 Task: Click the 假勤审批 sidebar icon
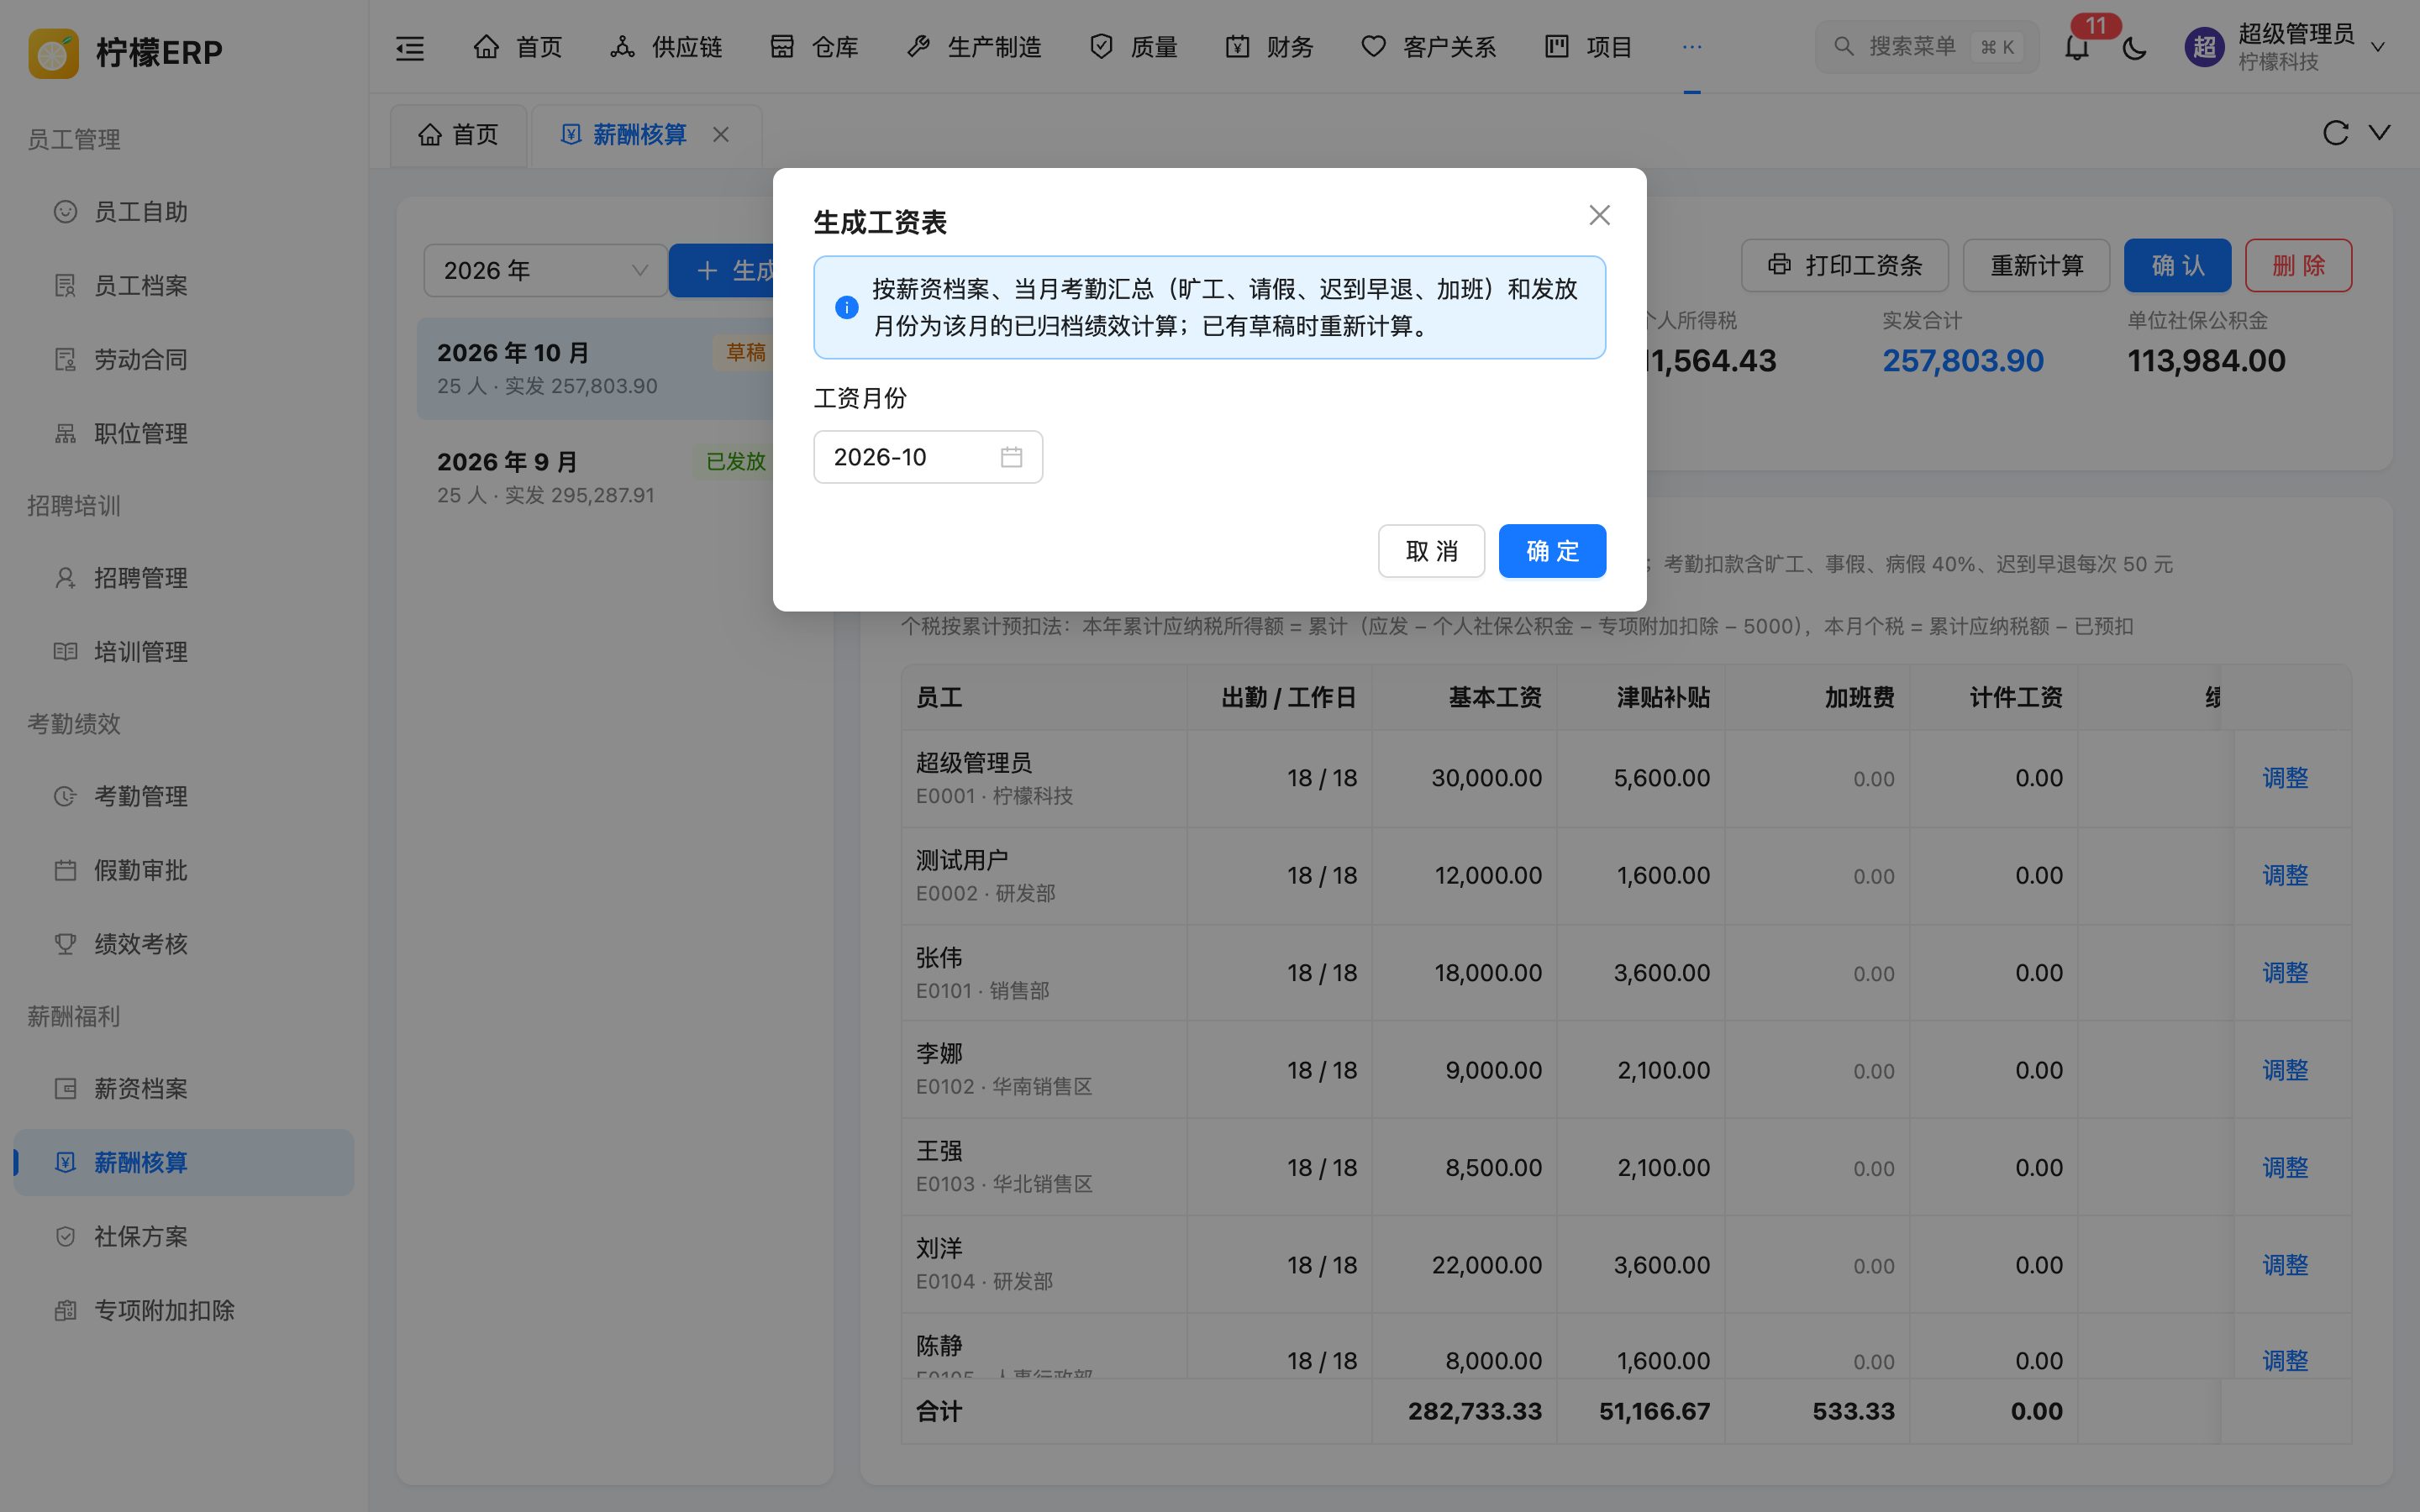pyautogui.click(x=65, y=870)
